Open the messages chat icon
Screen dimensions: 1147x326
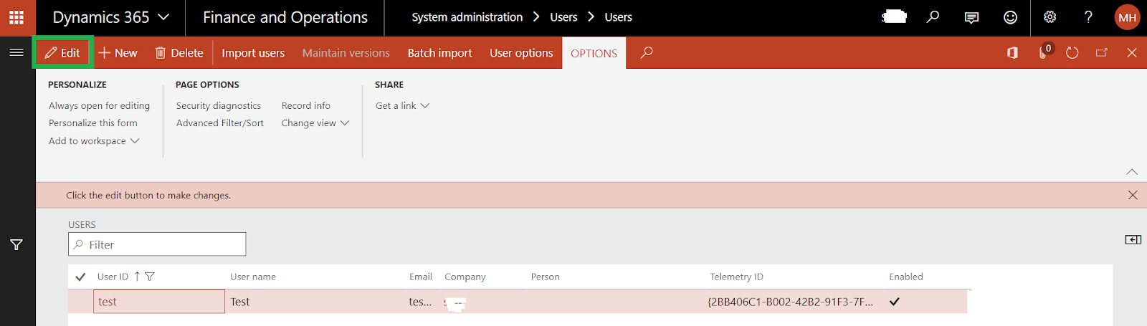[x=971, y=18]
